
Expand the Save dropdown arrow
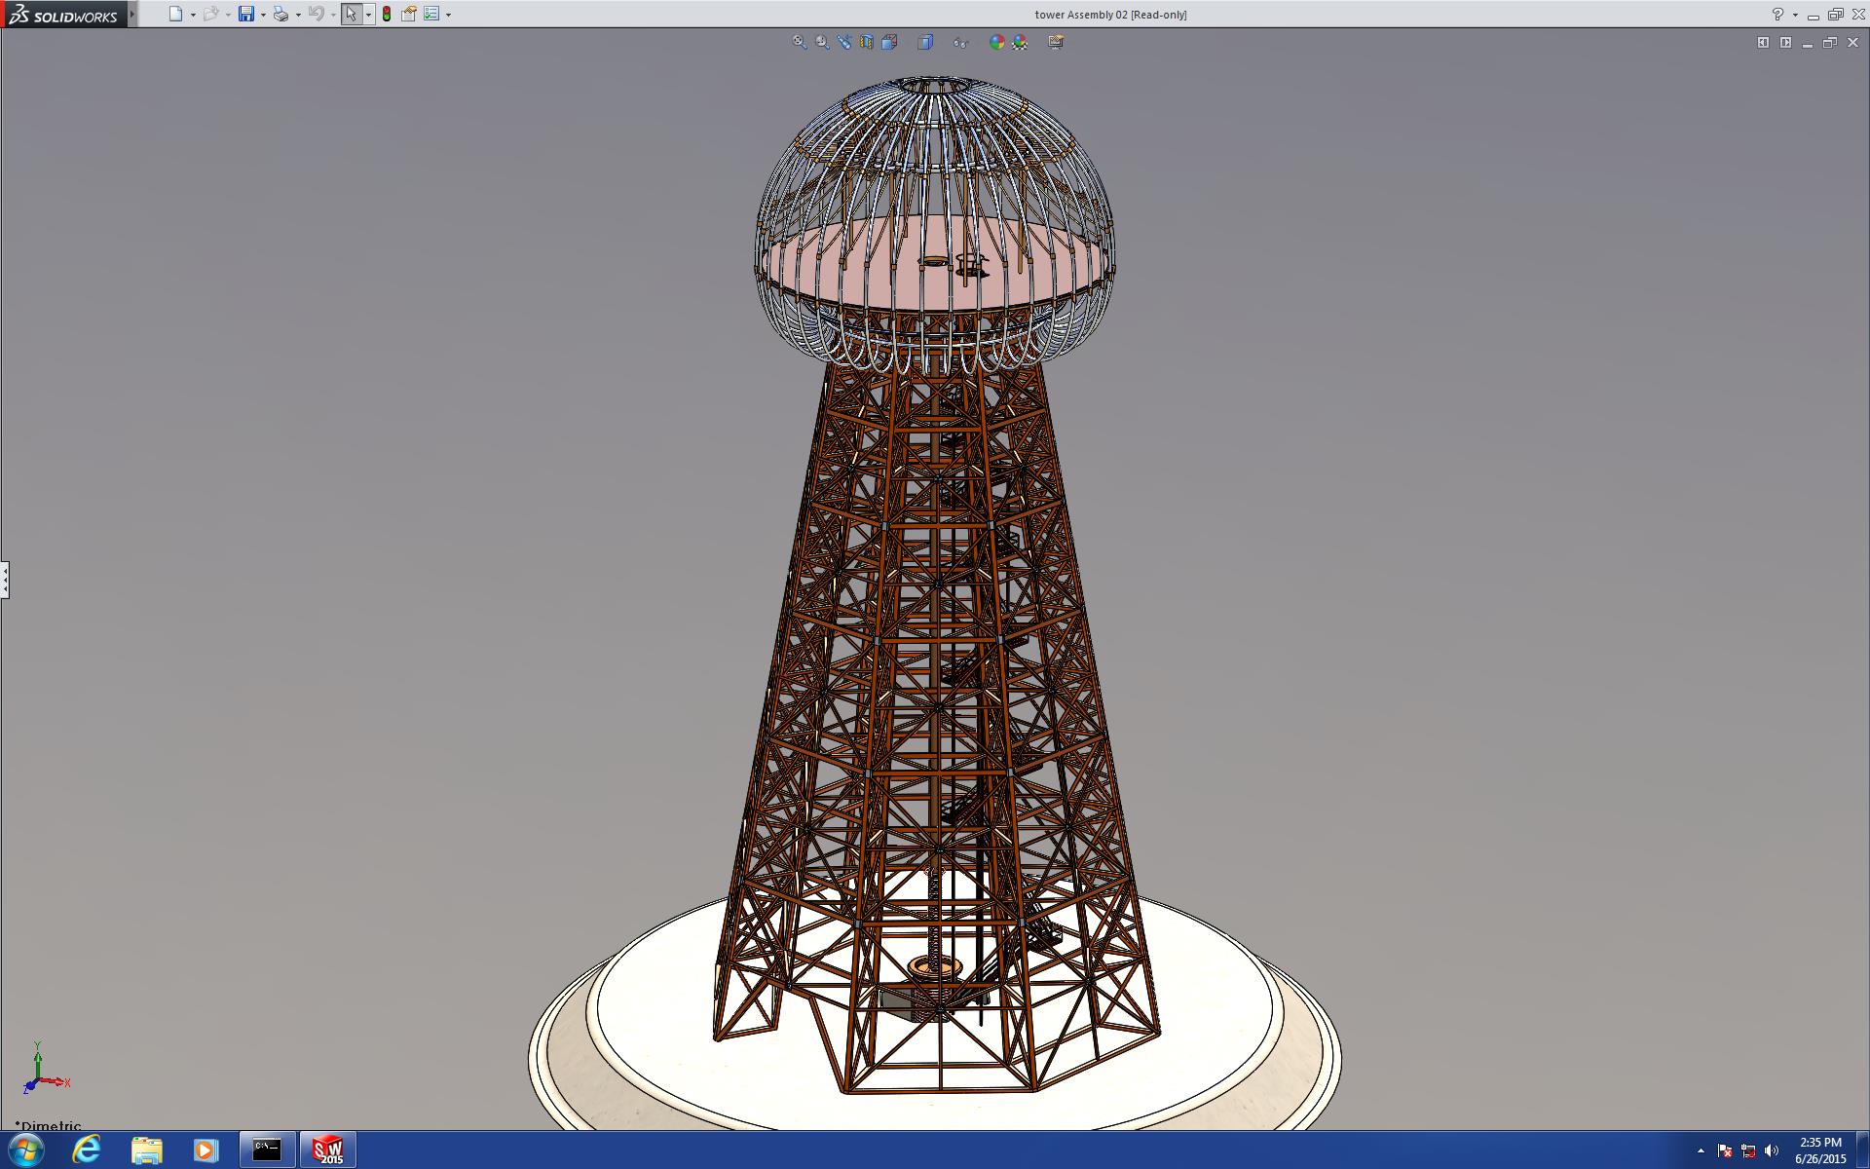click(x=263, y=15)
